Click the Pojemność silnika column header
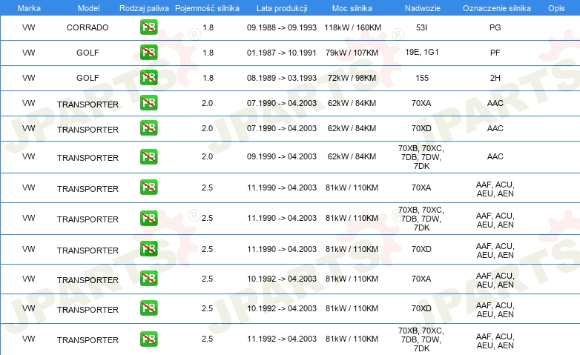 pos(207,8)
